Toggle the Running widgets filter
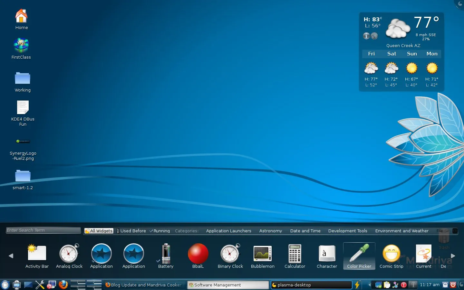Image resolution: width=464 pixels, height=290 pixels. point(159,231)
